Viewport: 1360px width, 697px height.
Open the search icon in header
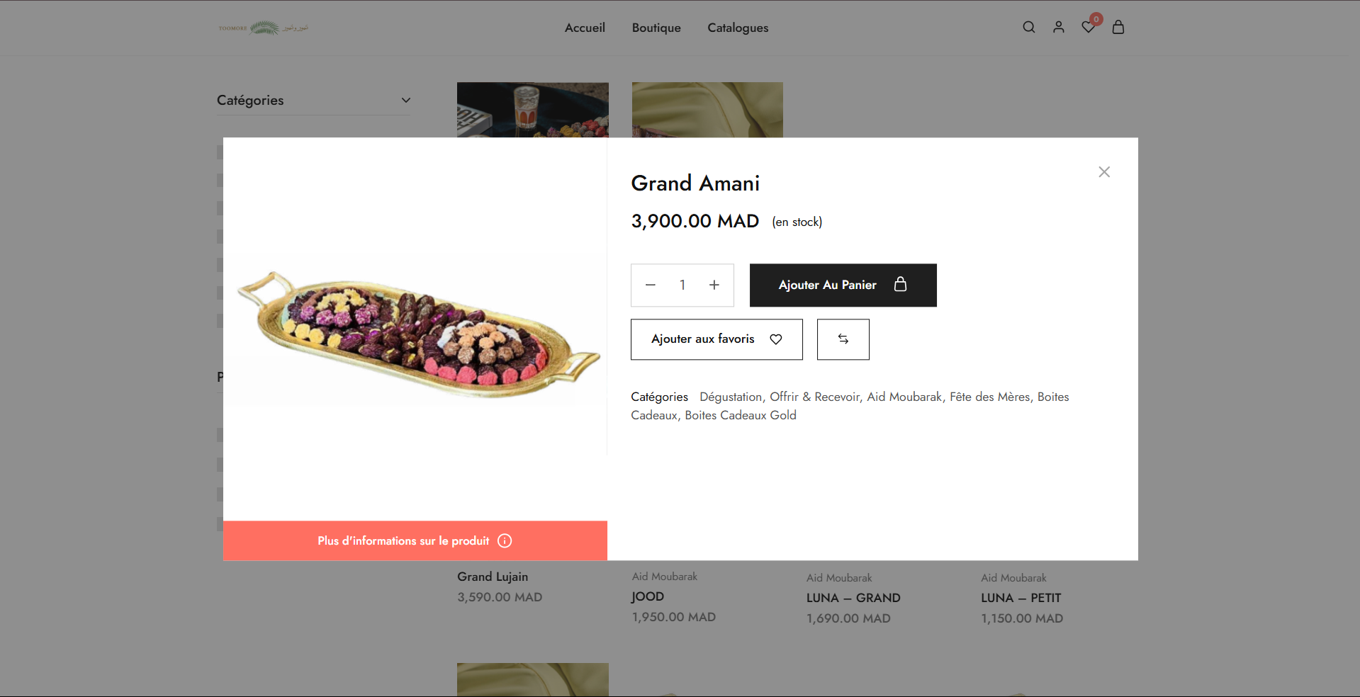pos(1028,28)
